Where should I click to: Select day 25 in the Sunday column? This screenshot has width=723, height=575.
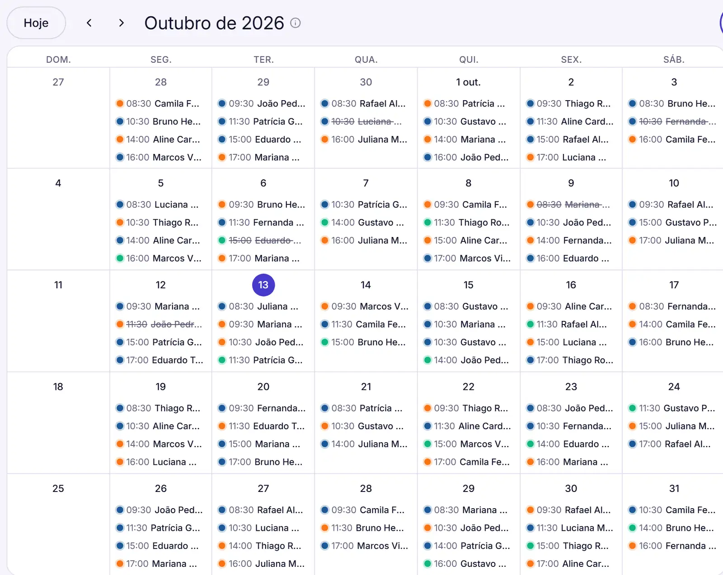coord(58,489)
